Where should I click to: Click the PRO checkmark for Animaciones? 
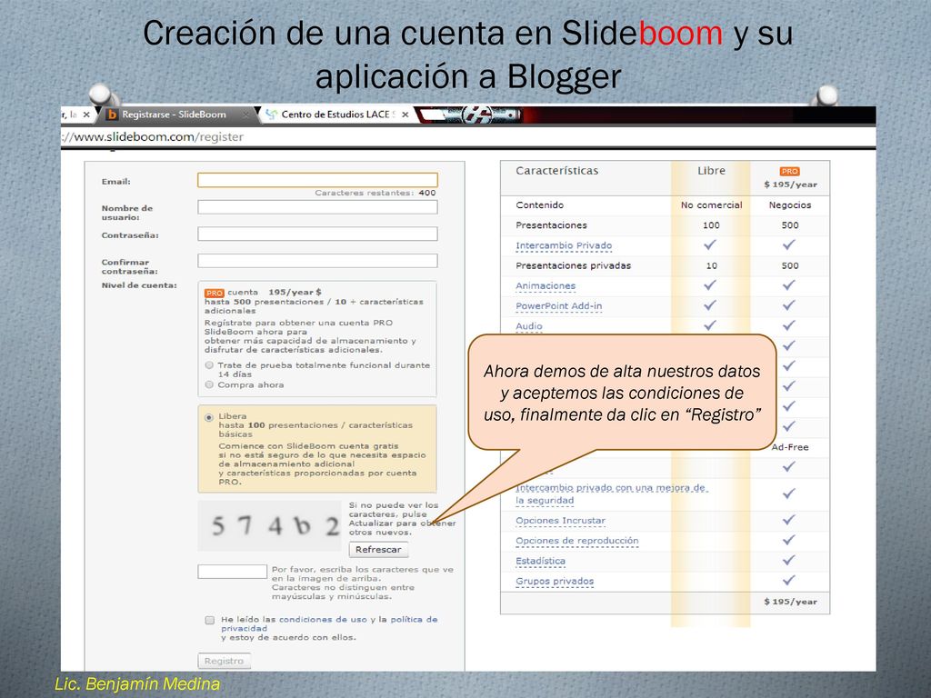(788, 284)
